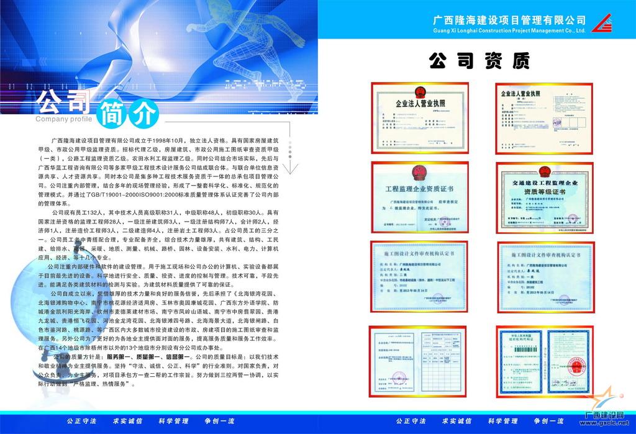Click the final line containing "严格监理、热情服务"

pos(87,384)
